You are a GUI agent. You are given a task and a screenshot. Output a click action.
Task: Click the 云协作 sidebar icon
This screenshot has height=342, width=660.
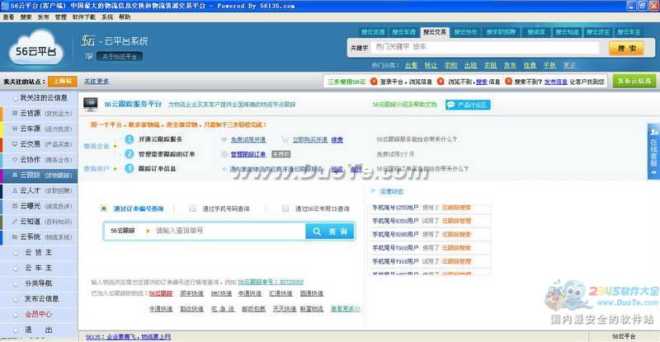(x=15, y=159)
